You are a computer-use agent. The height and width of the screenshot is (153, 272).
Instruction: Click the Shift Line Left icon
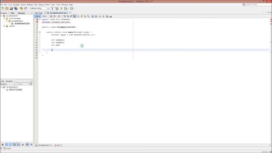point(93,16)
